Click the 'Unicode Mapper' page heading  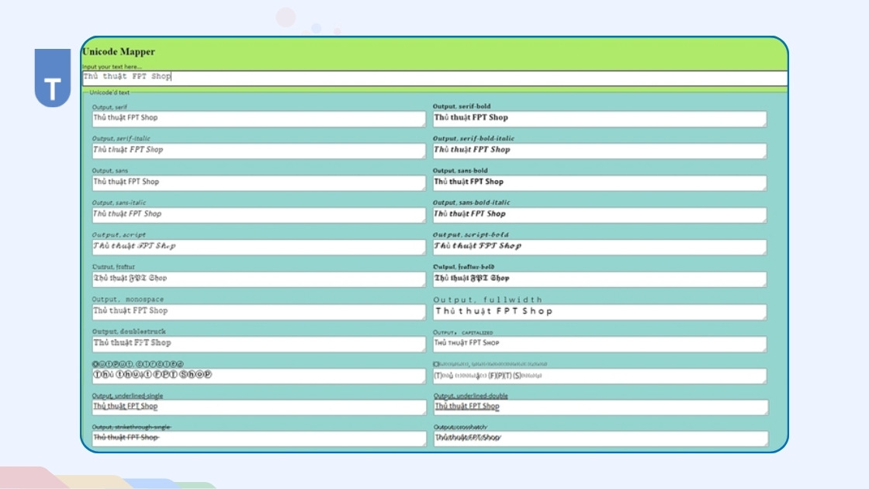(118, 52)
